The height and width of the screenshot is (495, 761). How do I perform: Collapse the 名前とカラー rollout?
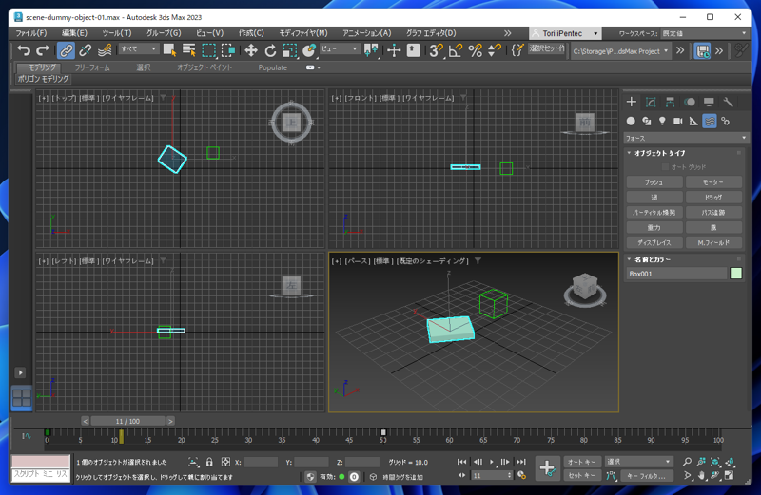pyautogui.click(x=652, y=259)
